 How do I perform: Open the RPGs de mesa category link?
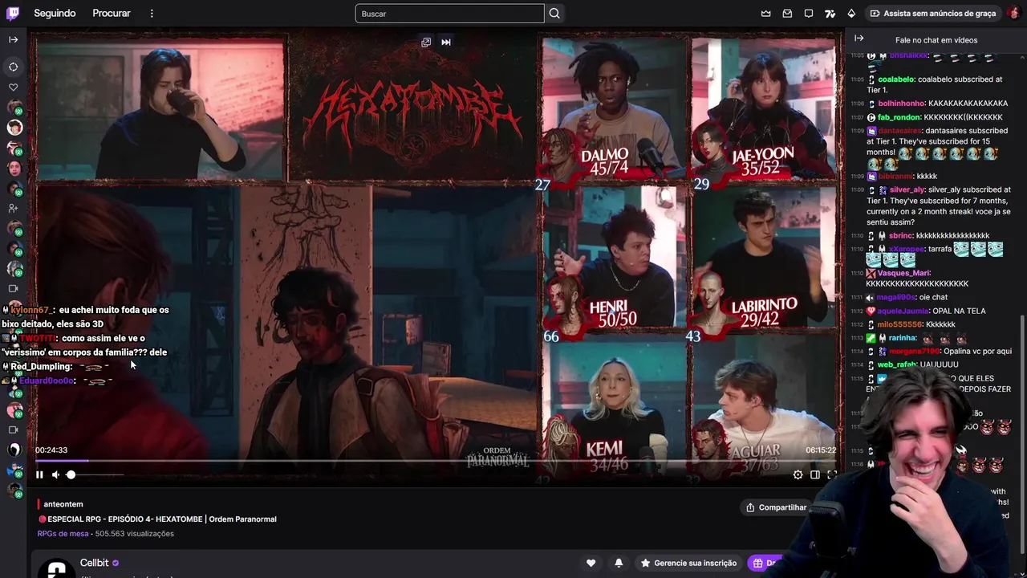(x=63, y=534)
